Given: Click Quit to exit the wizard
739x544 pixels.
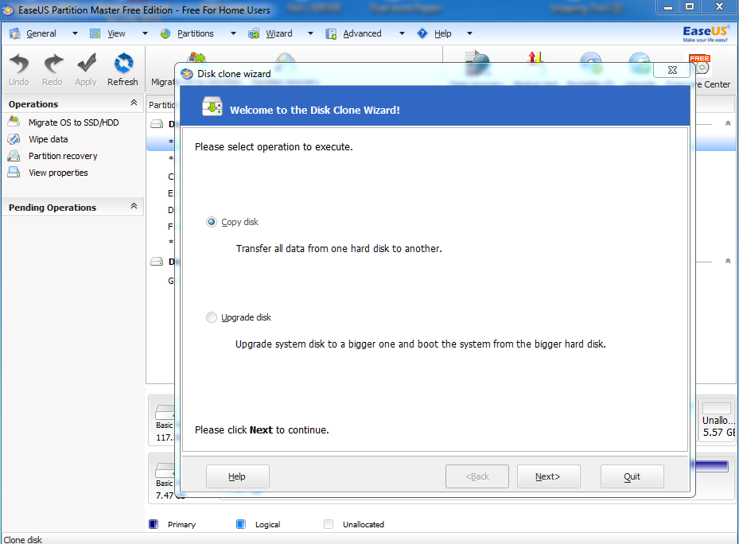Looking at the screenshot, I should click(632, 476).
